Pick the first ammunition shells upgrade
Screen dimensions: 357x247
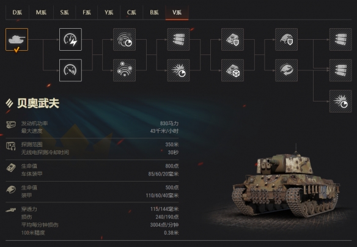click(x=178, y=39)
